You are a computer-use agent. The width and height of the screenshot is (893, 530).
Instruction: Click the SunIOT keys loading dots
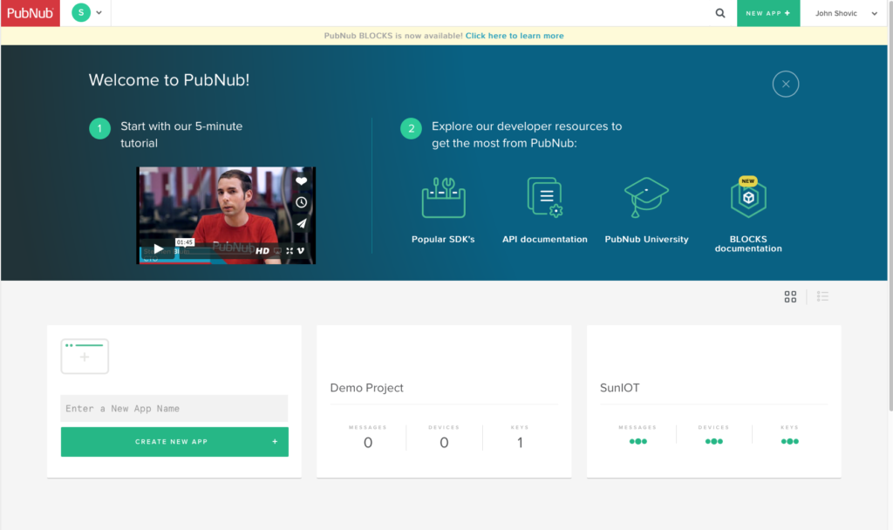click(x=790, y=441)
